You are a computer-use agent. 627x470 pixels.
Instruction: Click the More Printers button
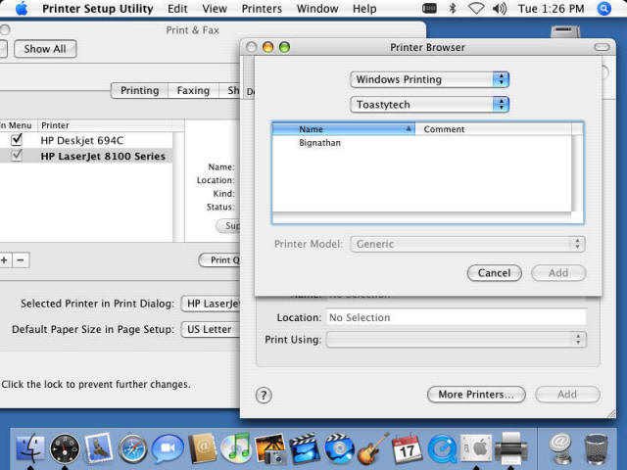click(x=476, y=395)
